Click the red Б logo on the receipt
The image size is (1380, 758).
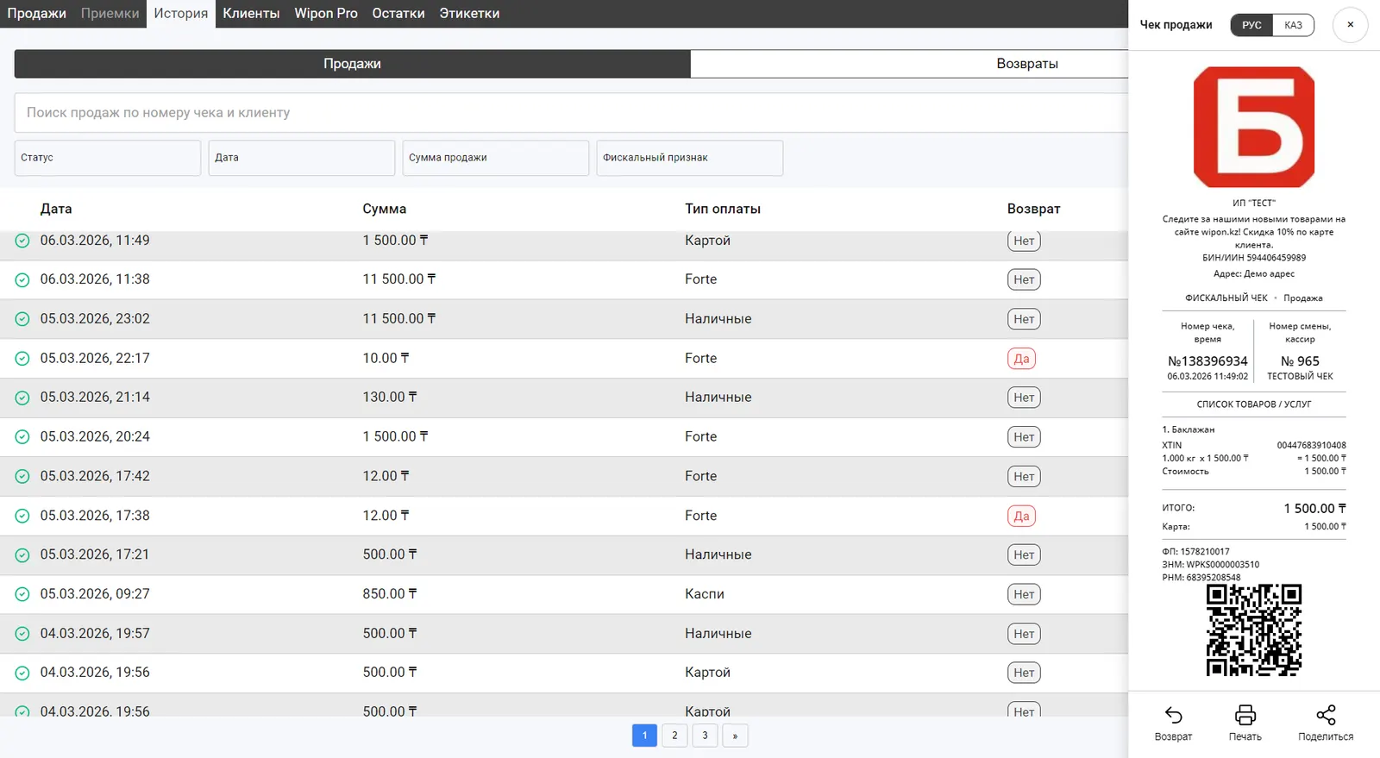[x=1253, y=127]
